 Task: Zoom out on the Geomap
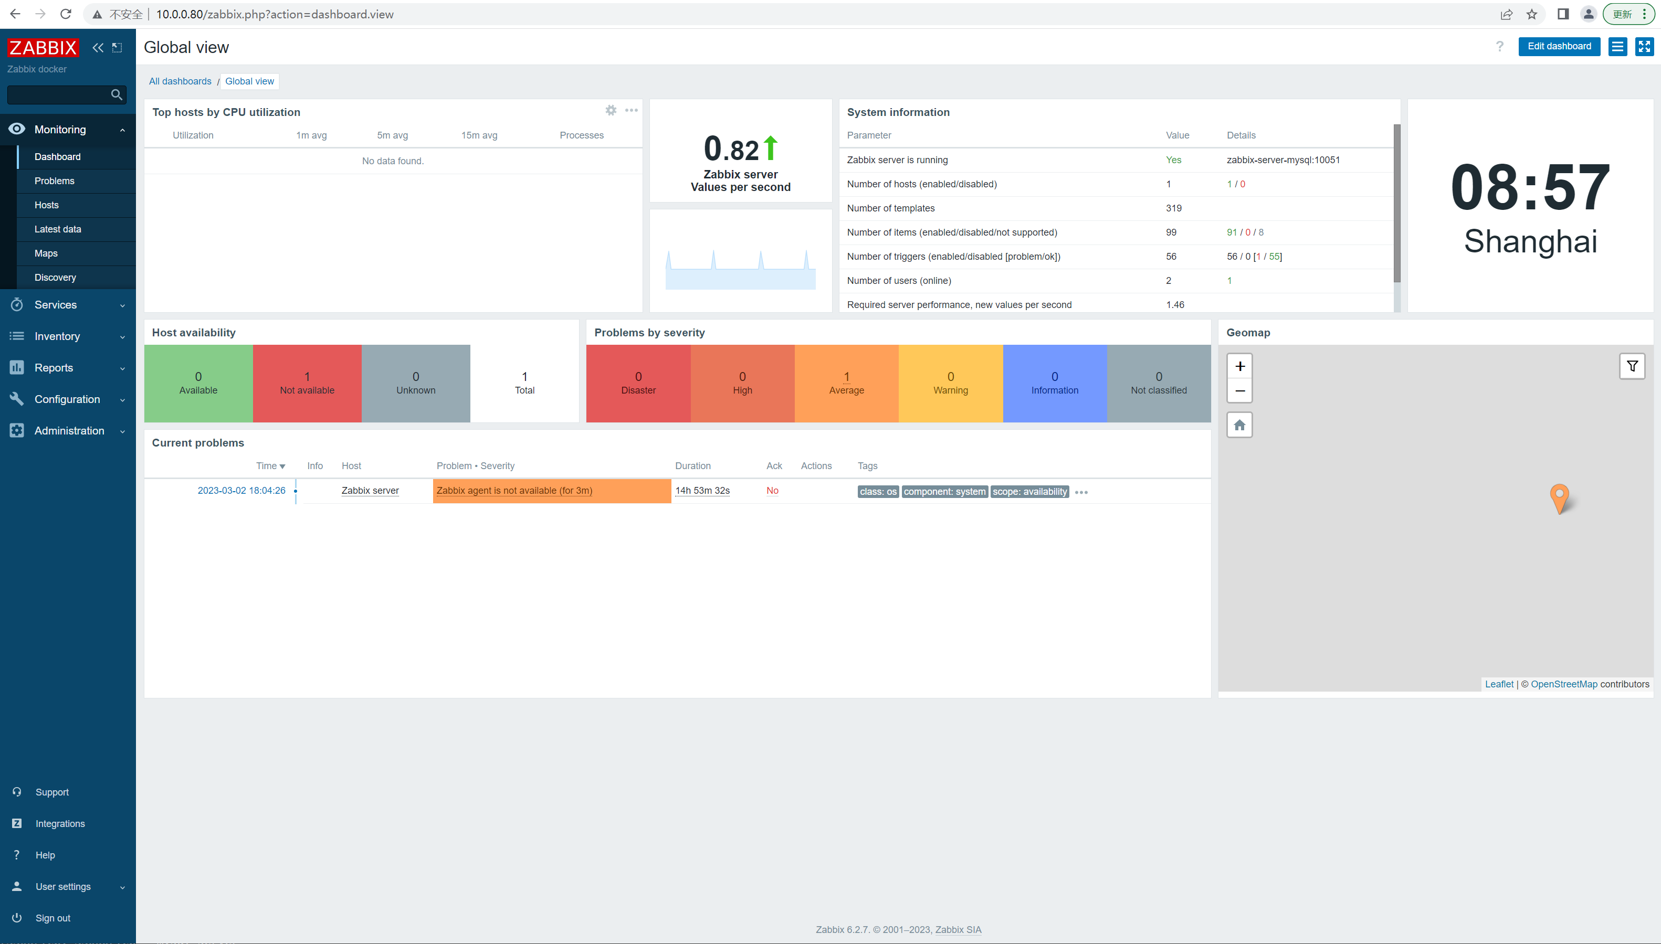(1239, 390)
